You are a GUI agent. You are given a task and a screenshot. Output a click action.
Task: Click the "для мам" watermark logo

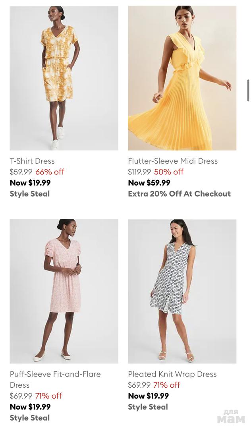pos(231,417)
